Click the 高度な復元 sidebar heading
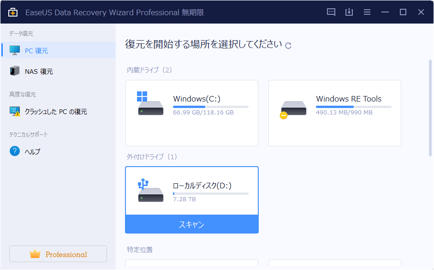Viewport: 434px width, 270px height. (x=23, y=95)
